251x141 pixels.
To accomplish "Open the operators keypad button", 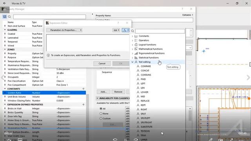I will tap(116, 30).
